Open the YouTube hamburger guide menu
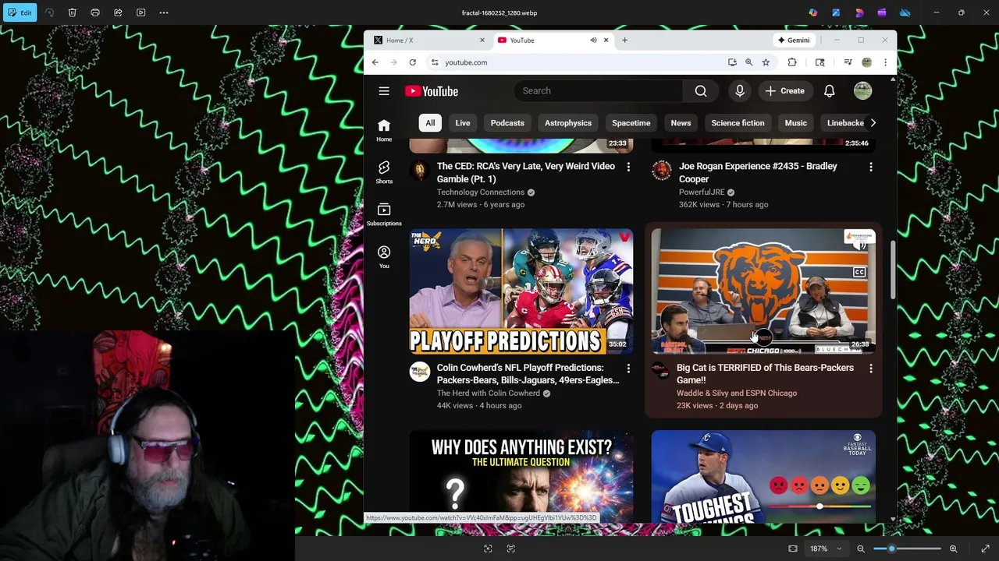 tap(384, 91)
